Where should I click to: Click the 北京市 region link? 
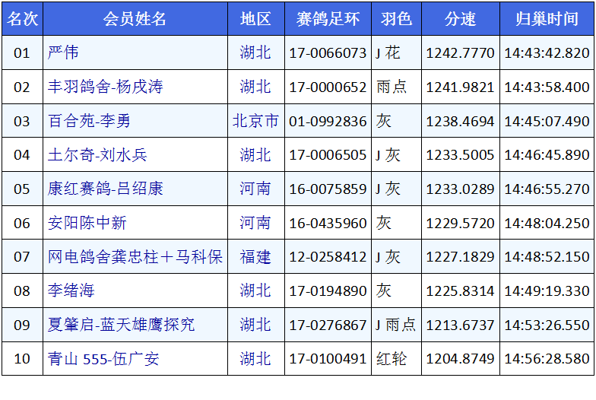click(x=255, y=121)
